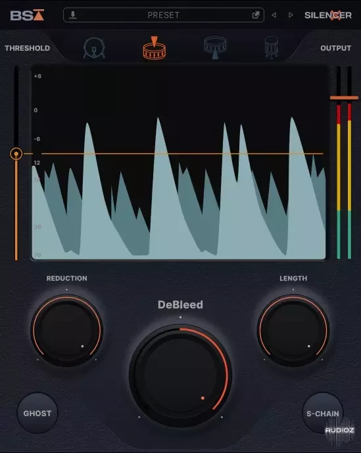361x453 pixels.
Task: Select the orange snare top icon
Action: click(155, 48)
